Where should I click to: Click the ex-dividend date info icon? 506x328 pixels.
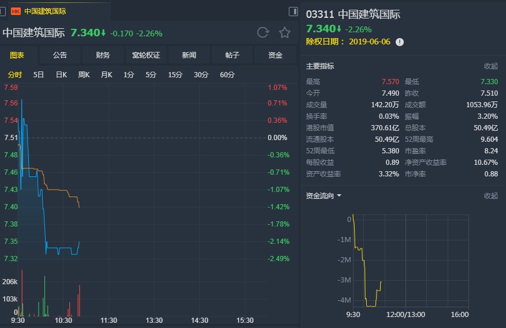[400, 42]
